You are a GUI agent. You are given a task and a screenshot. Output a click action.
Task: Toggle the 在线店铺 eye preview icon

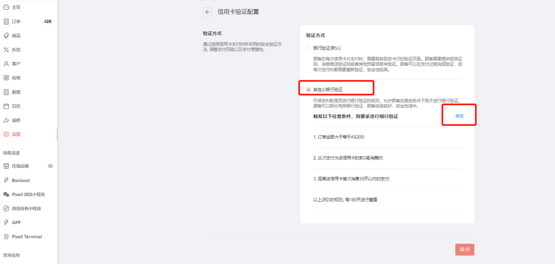pos(50,166)
